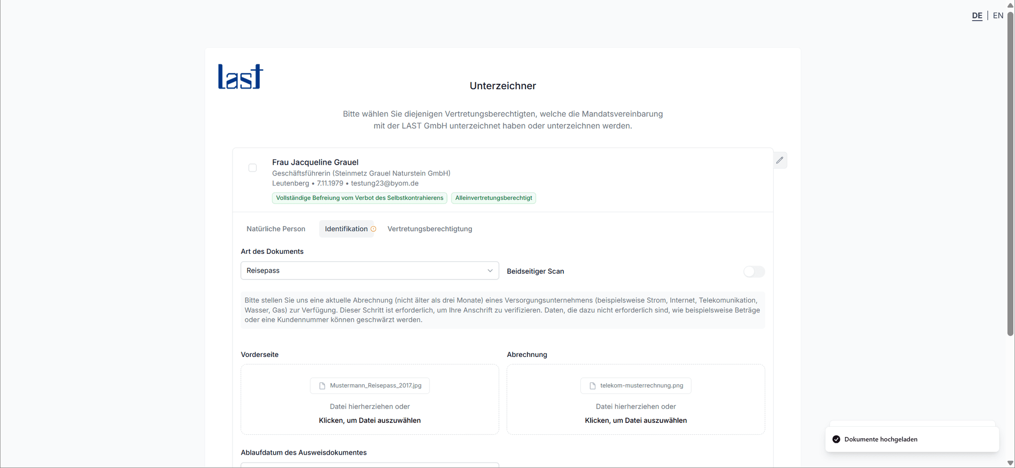Image resolution: width=1015 pixels, height=468 pixels.
Task: Click 'Klicken, um Datei auszuwählen' under Abrechnung
Action: click(635, 420)
